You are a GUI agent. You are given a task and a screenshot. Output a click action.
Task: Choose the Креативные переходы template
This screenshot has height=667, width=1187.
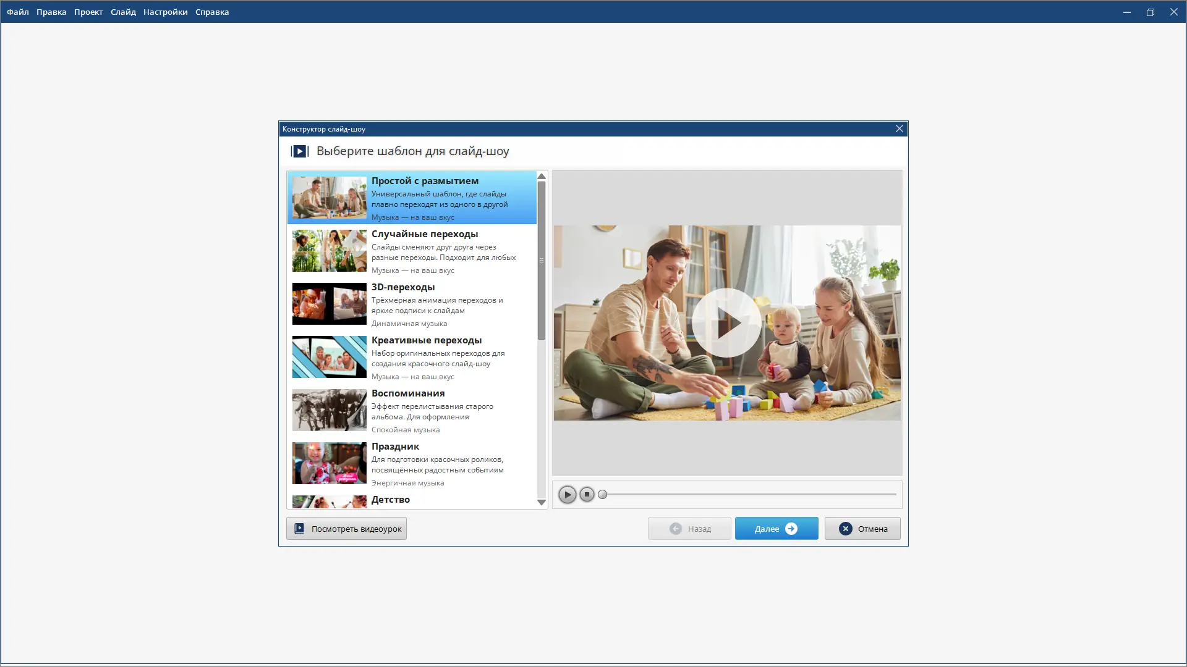click(412, 357)
